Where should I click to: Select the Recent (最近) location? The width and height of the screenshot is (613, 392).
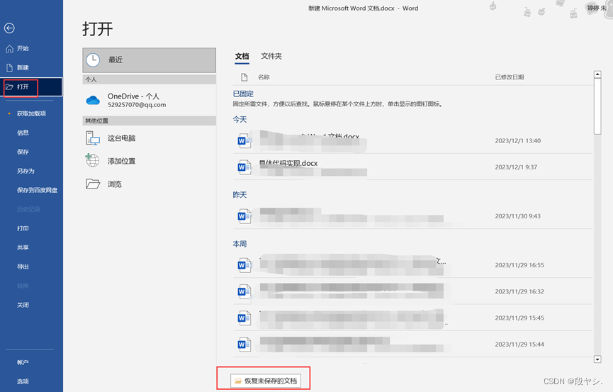click(149, 60)
